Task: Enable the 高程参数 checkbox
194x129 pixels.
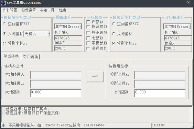Action: [x=88, y=48]
